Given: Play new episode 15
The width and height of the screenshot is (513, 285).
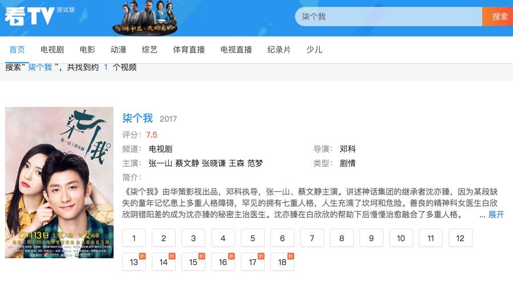Looking at the screenshot, I should 193,262.
